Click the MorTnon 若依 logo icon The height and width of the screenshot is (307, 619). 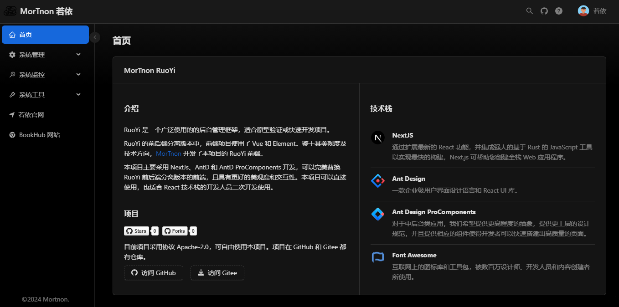(x=10, y=10)
